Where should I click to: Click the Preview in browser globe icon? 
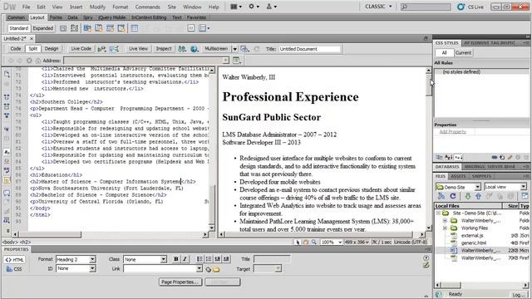click(x=194, y=49)
